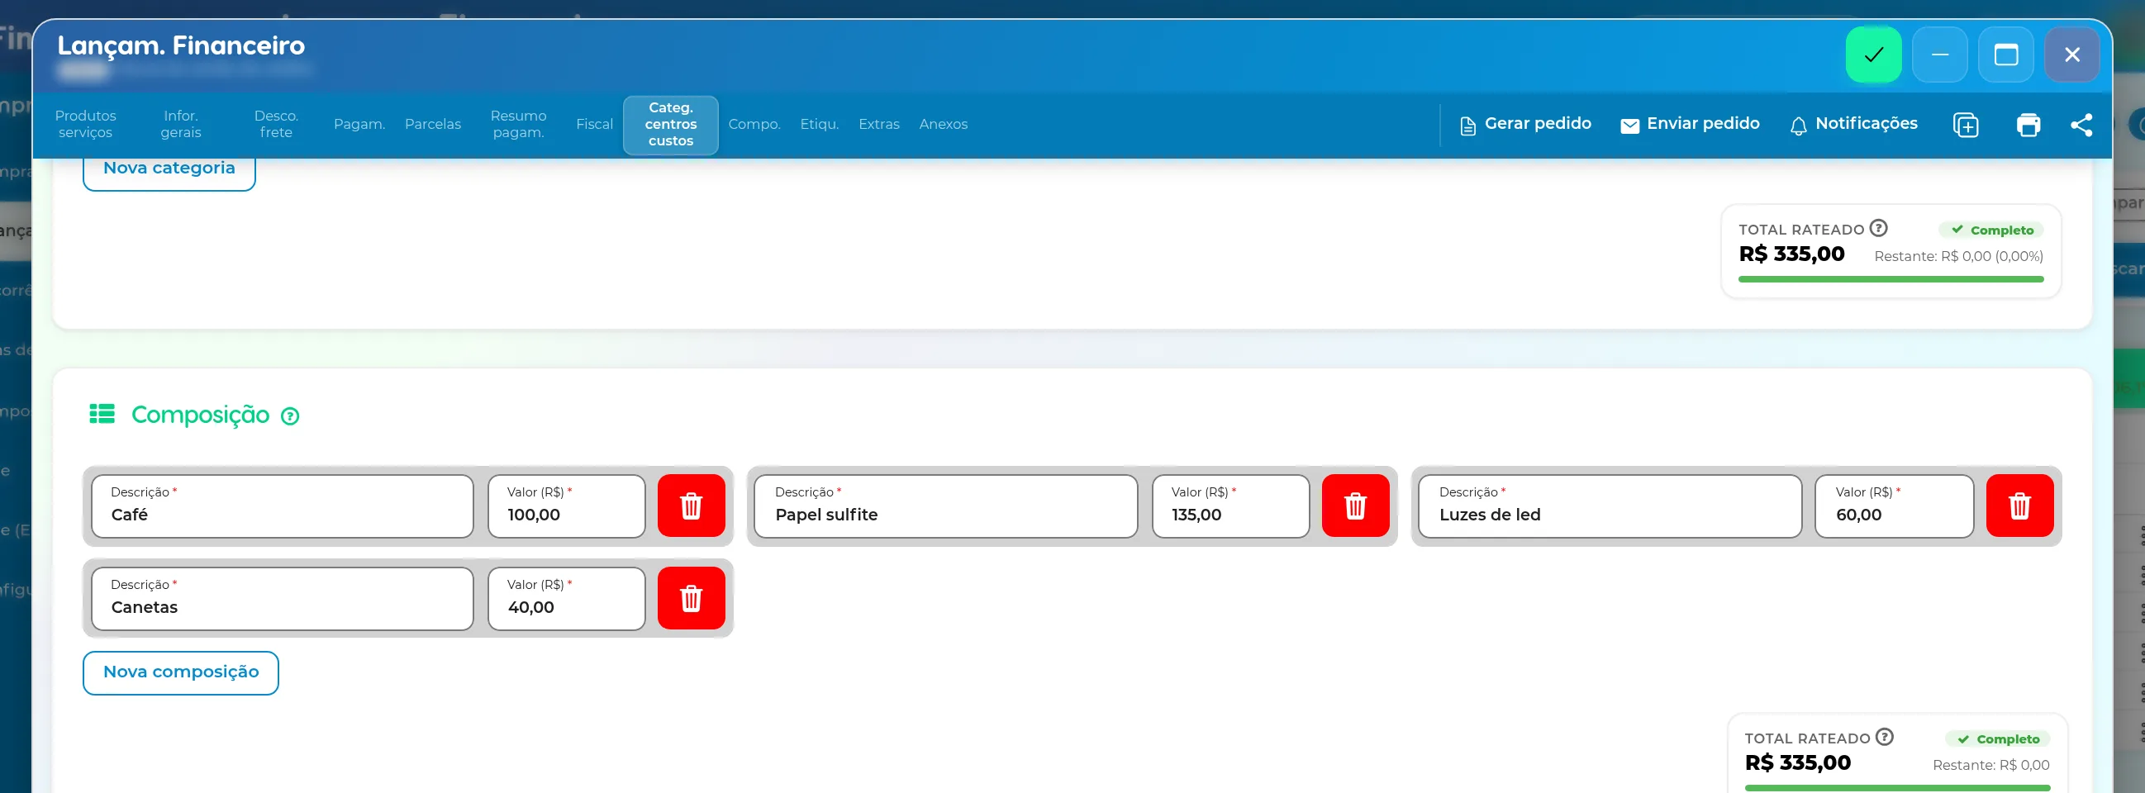Edit the value field showing 135,00
The image size is (2145, 793).
pyautogui.click(x=1230, y=506)
